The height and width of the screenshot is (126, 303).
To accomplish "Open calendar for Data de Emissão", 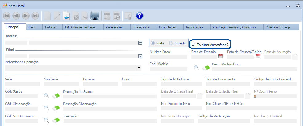I will (x=221, y=56).
